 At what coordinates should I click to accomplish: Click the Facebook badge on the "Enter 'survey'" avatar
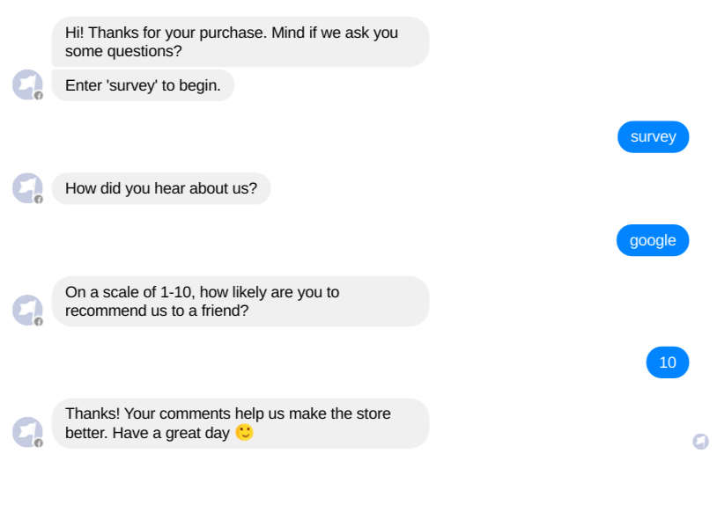tap(39, 95)
